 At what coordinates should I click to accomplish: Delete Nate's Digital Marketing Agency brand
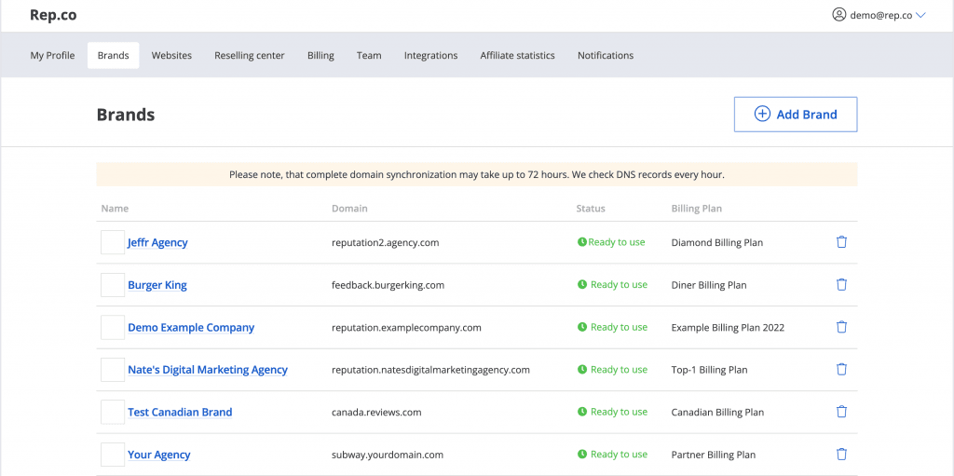pyautogui.click(x=841, y=369)
